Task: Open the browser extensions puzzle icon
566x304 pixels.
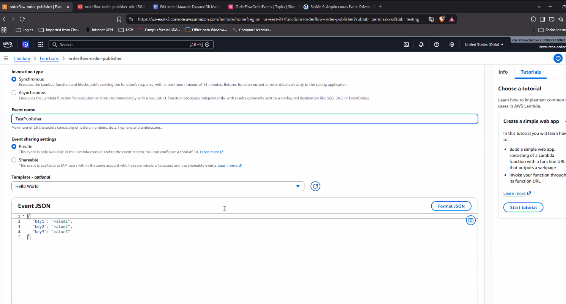Action: pos(533,19)
